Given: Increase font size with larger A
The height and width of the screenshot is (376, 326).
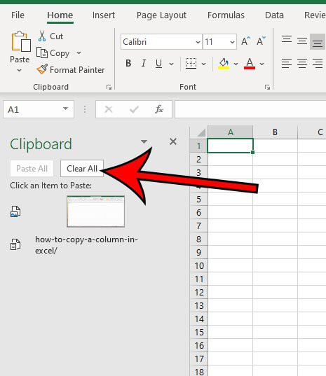Looking at the screenshot, I should (245, 41).
